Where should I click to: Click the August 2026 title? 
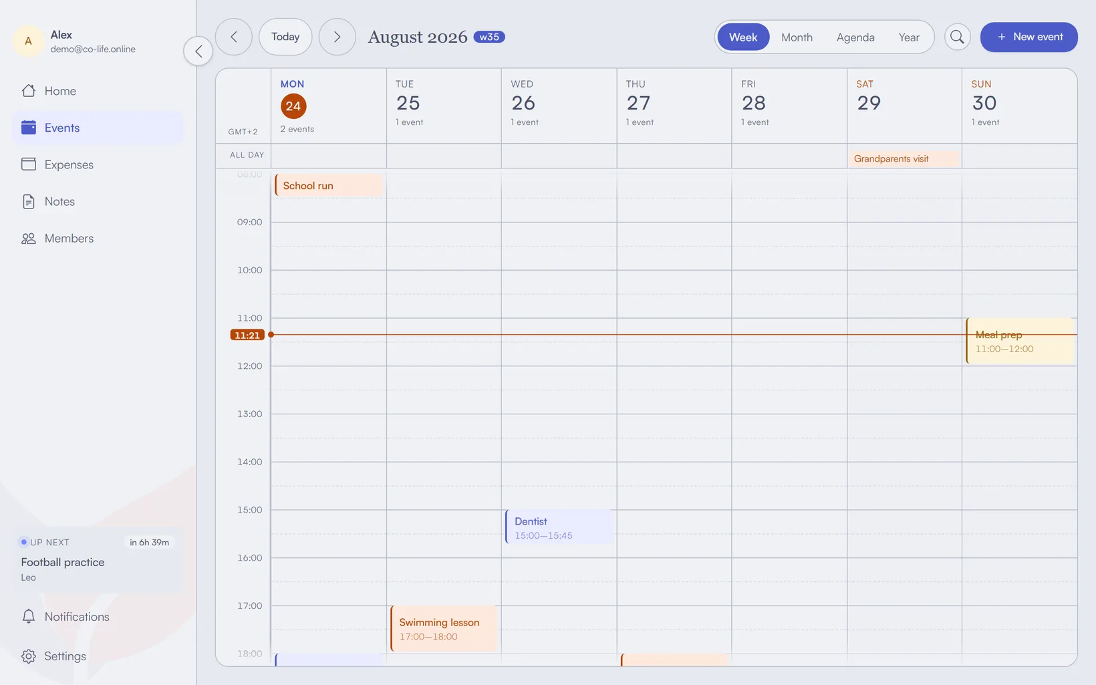[417, 37]
